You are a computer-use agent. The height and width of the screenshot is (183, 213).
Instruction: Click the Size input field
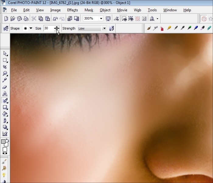coord(48,28)
